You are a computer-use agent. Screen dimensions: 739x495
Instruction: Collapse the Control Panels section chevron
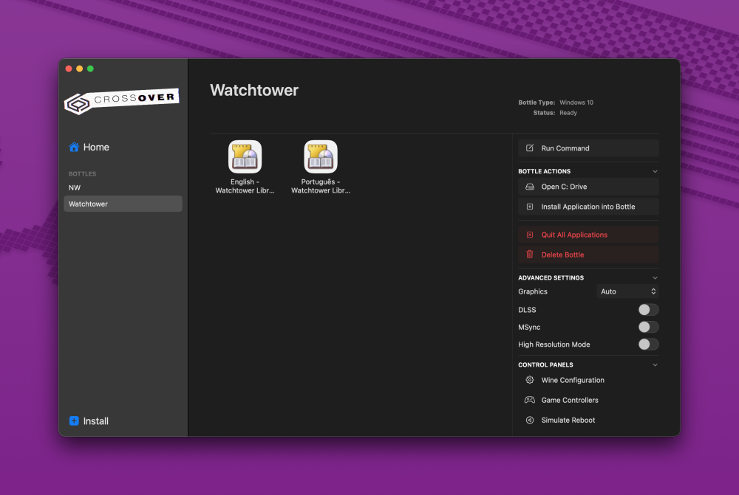(655, 365)
